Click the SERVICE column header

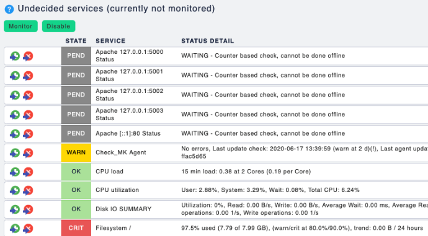click(110, 41)
